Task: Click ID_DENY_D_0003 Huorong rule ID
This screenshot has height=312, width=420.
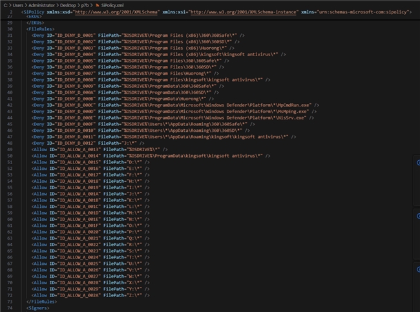Action: pos(75,48)
